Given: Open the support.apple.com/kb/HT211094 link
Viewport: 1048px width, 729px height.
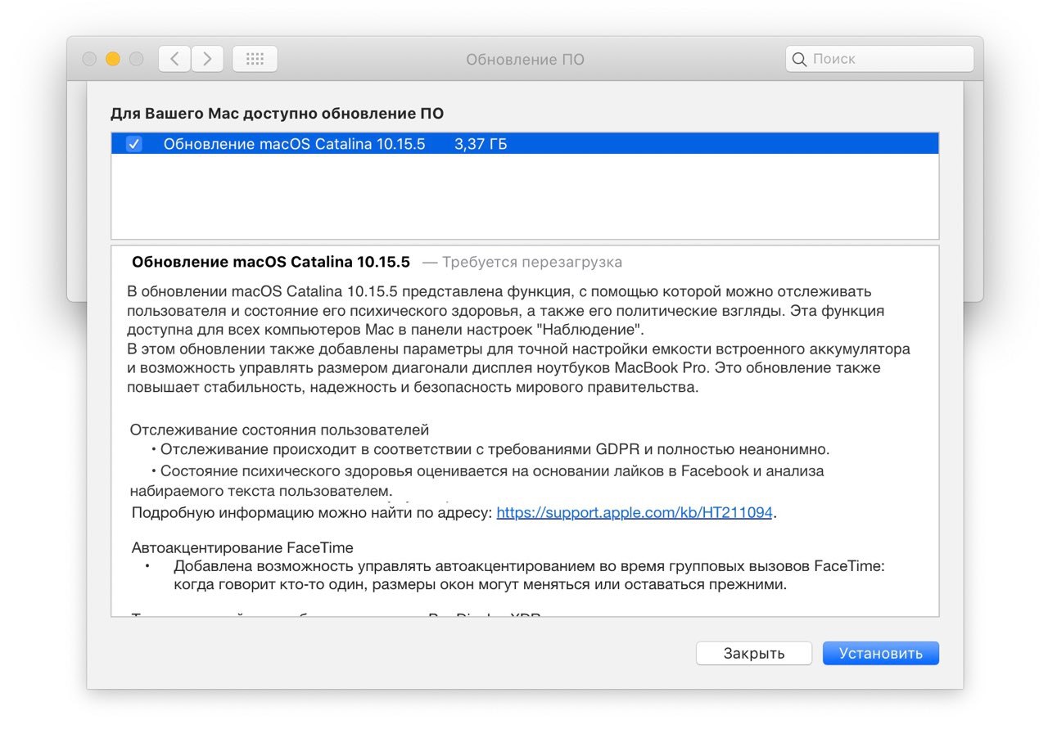Looking at the screenshot, I should coord(635,513).
